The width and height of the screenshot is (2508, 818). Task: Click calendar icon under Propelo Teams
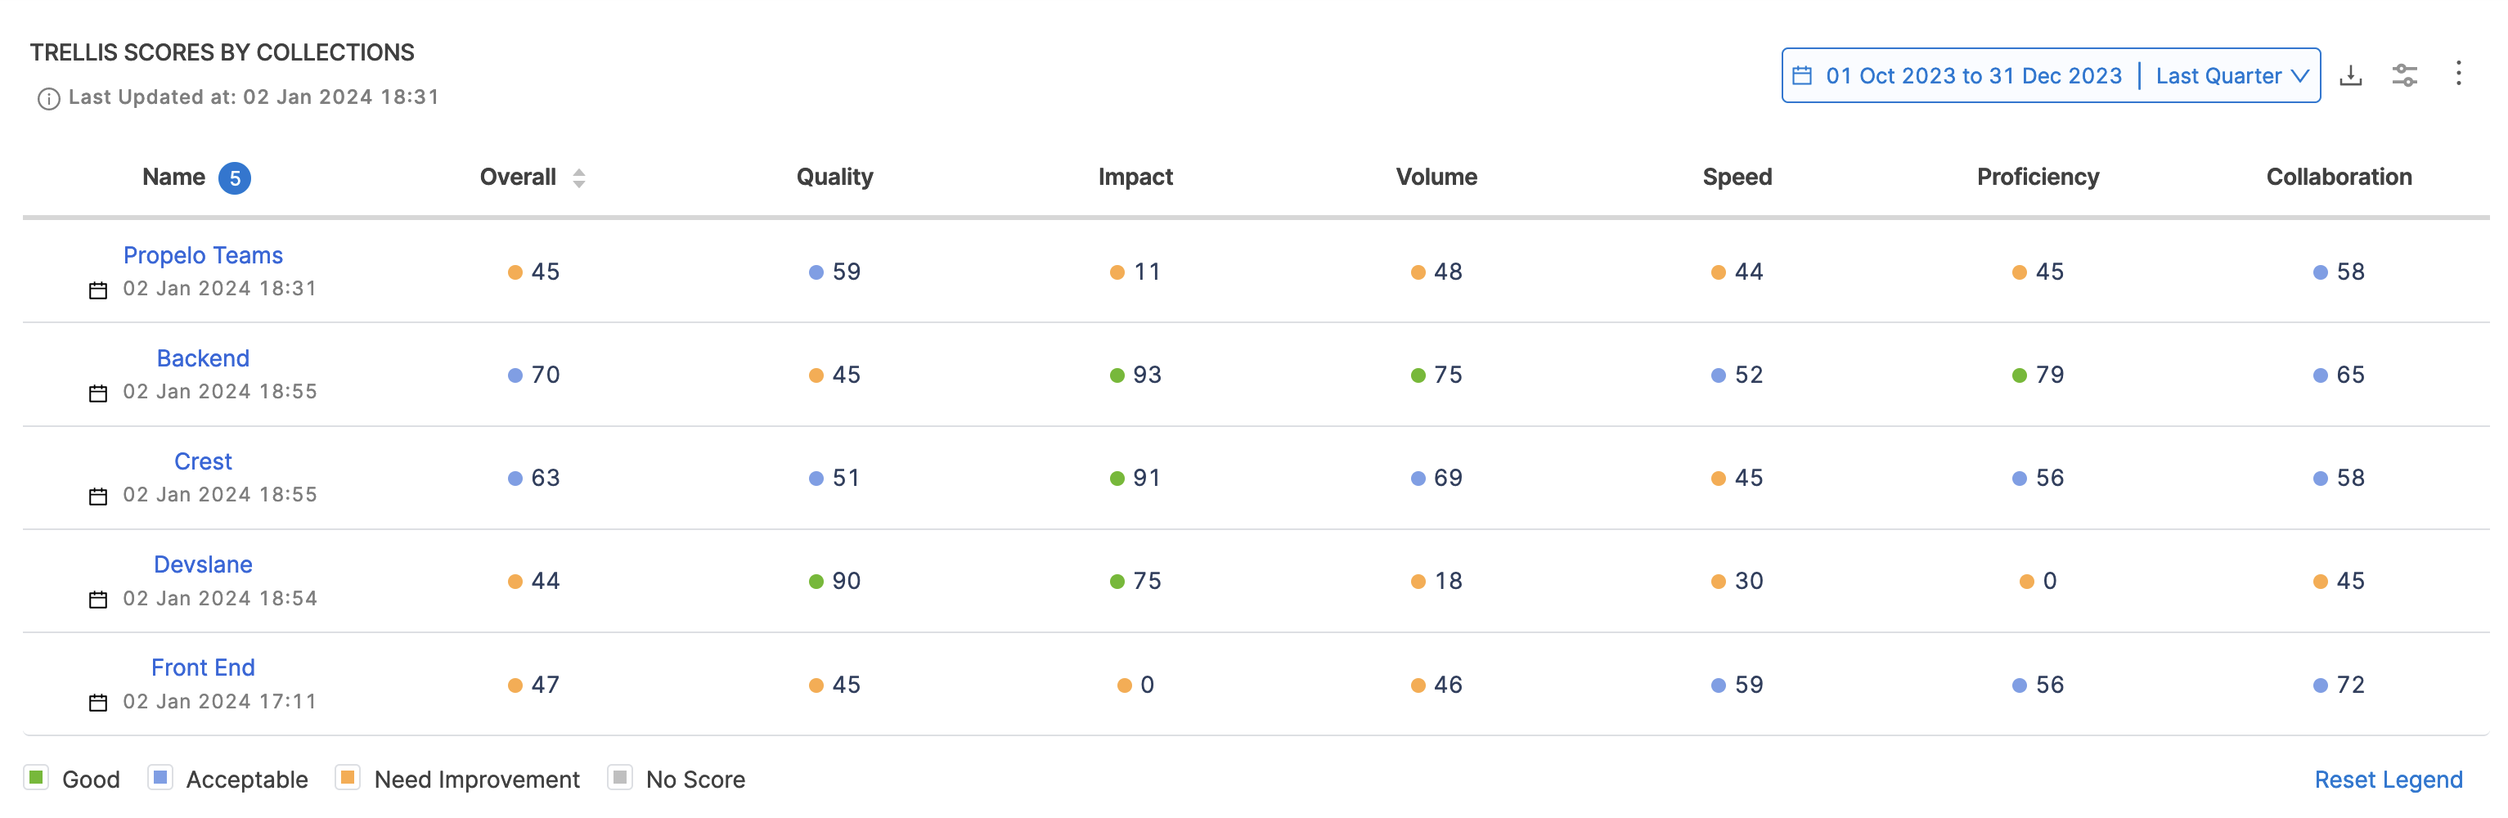coord(98,290)
